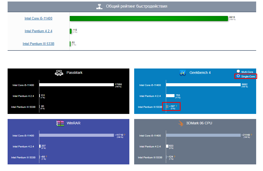Open the Intel Pentium 4 2.4 link

tap(38, 31)
